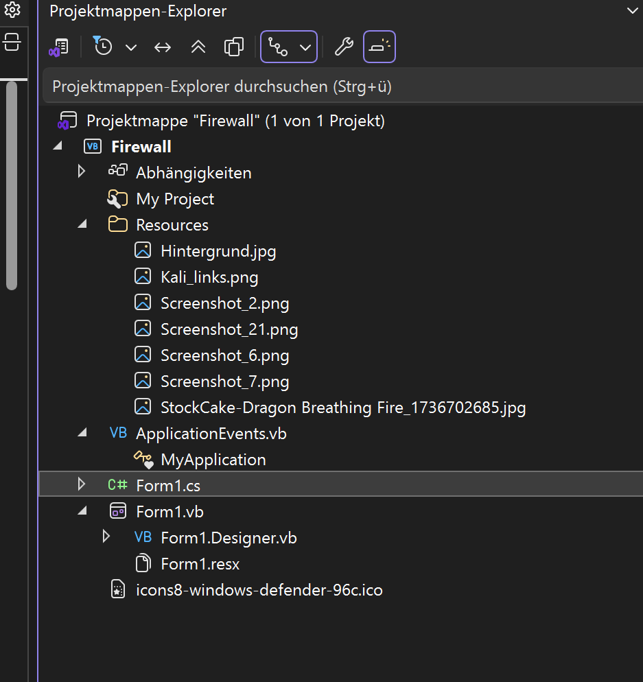Click the Show All Files icon
This screenshot has width=643, height=682.
[234, 47]
